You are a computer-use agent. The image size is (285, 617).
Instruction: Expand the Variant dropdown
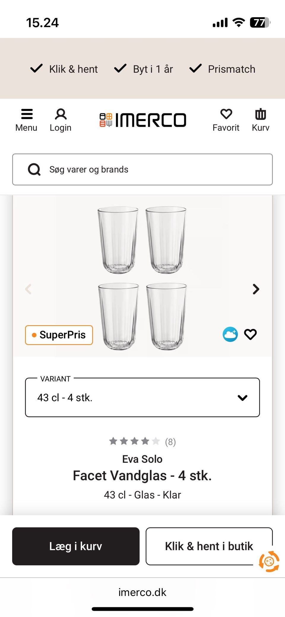(x=142, y=397)
